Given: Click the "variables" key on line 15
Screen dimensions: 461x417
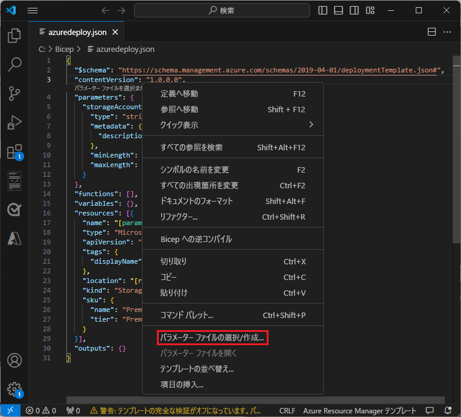Looking at the screenshot, I should 96,203.
